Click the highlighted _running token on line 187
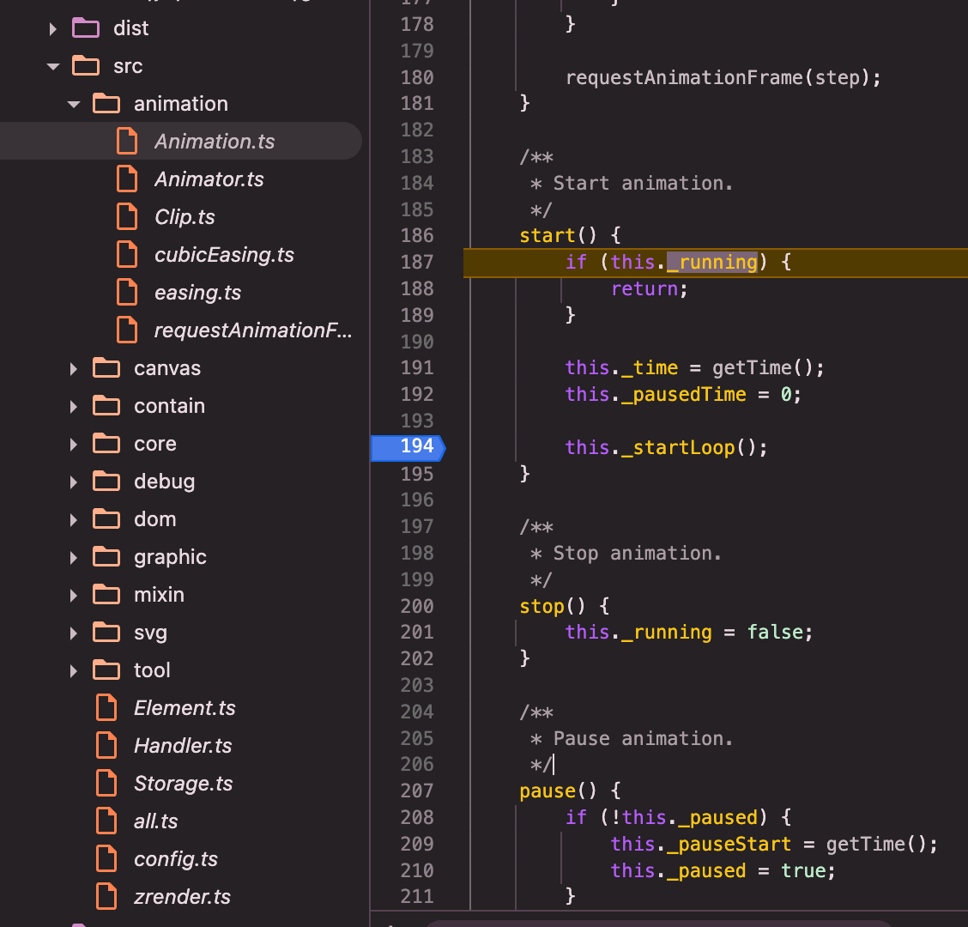The height and width of the screenshot is (927, 968). point(712,263)
